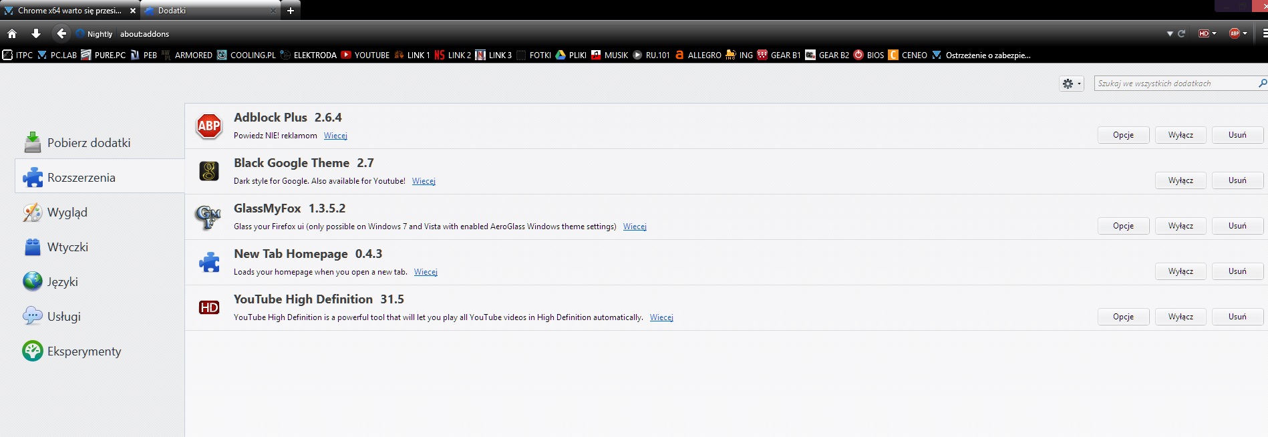Open the ING bookmark
This screenshot has height=437, width=1268.
739,55
